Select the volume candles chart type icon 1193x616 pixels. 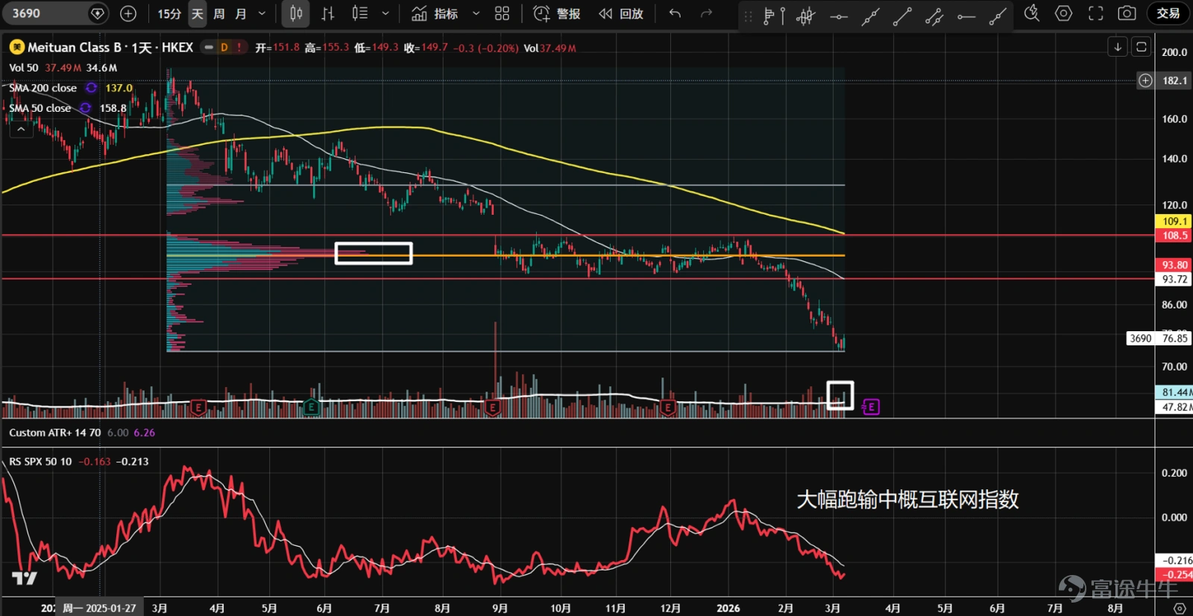tap(360, 13)
